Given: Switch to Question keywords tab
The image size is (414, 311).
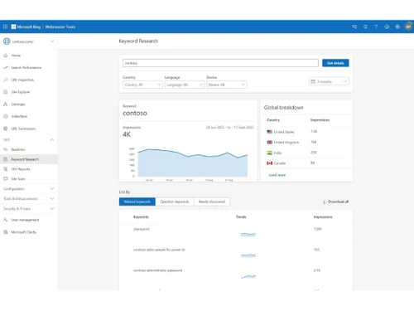Looking at the screenshot, I should (x=175, y=202).
